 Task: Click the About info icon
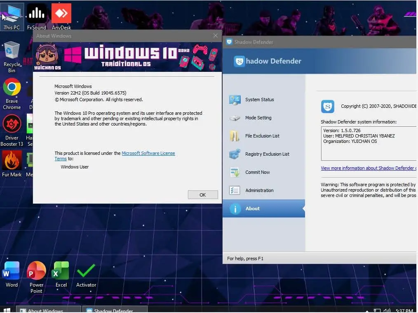point(235,209)
